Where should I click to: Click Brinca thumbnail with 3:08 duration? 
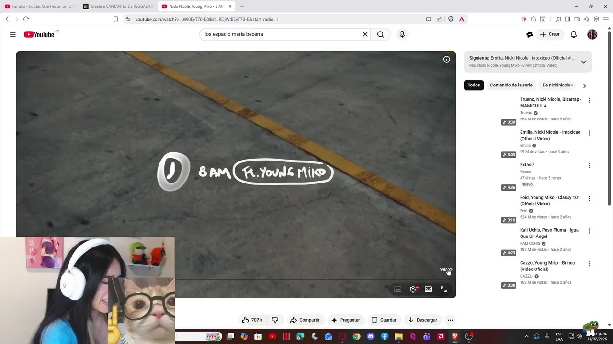490,274
